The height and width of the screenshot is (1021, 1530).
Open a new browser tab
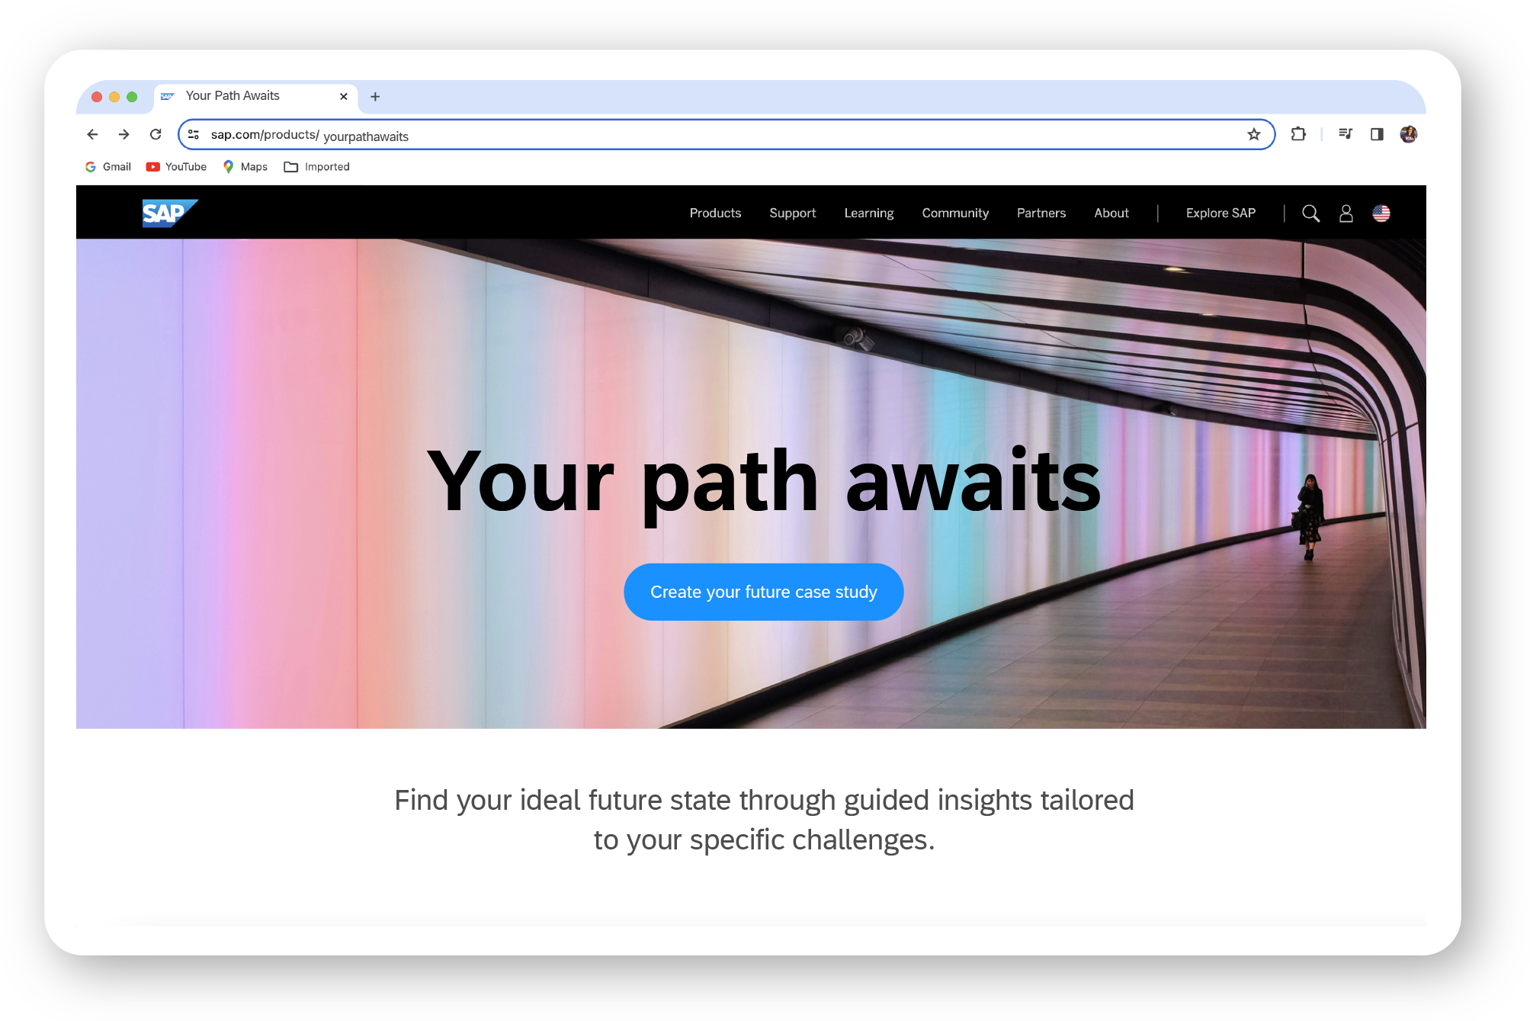click(375, 97)
